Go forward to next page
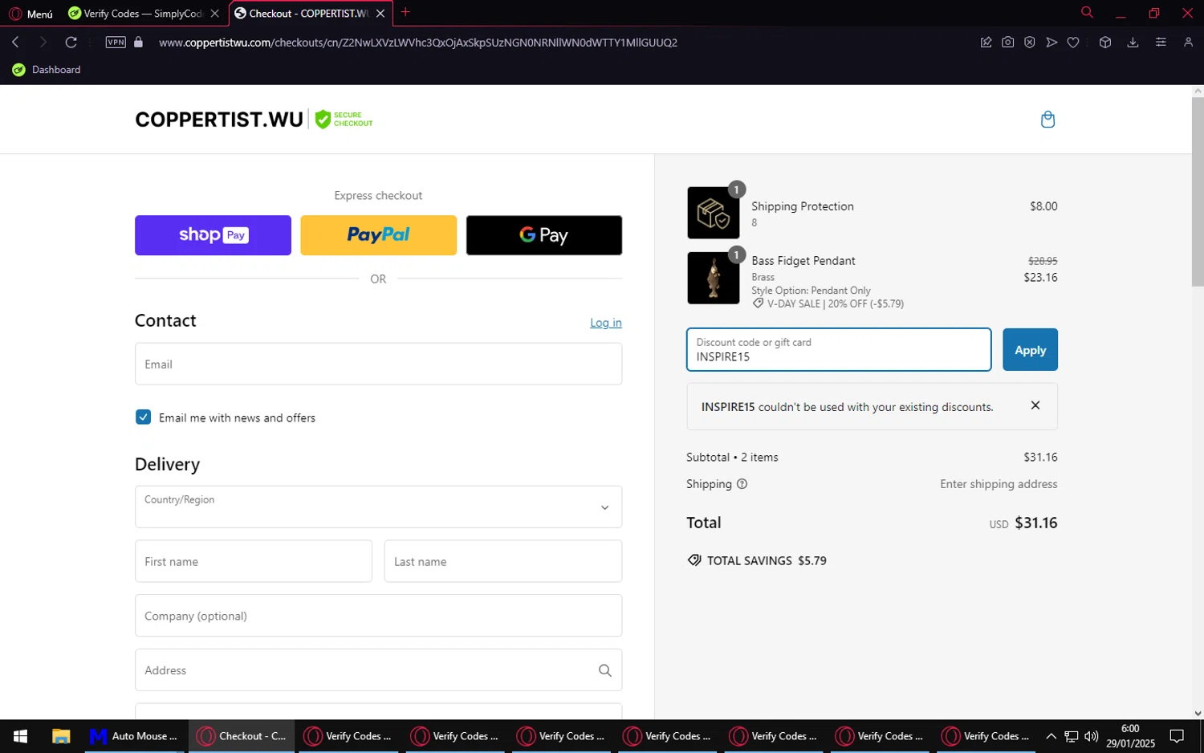Image resolution: width=1204 pixels, height=753 pixels. point(43,43)
